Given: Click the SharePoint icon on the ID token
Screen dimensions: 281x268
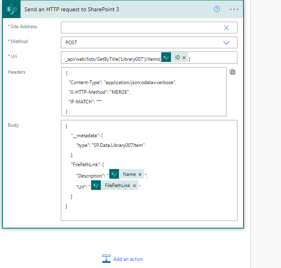Looking at the screenshot, I should [166, 57].
